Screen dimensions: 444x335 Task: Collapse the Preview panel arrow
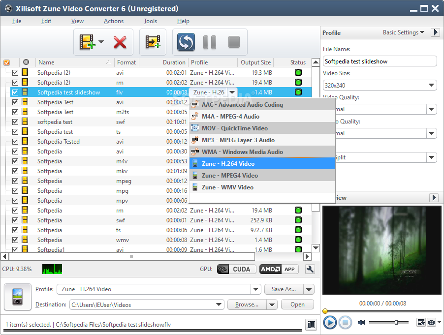[434, 197]
